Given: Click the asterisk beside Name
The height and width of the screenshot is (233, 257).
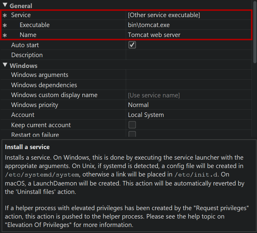Looking at the screenshot, I should [5, 35].
